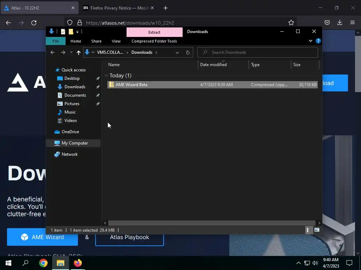Click right arrow of horizontal scrollbar
Image resolution: width=361 pixels, height=270 pixels.
coord(319,223)
